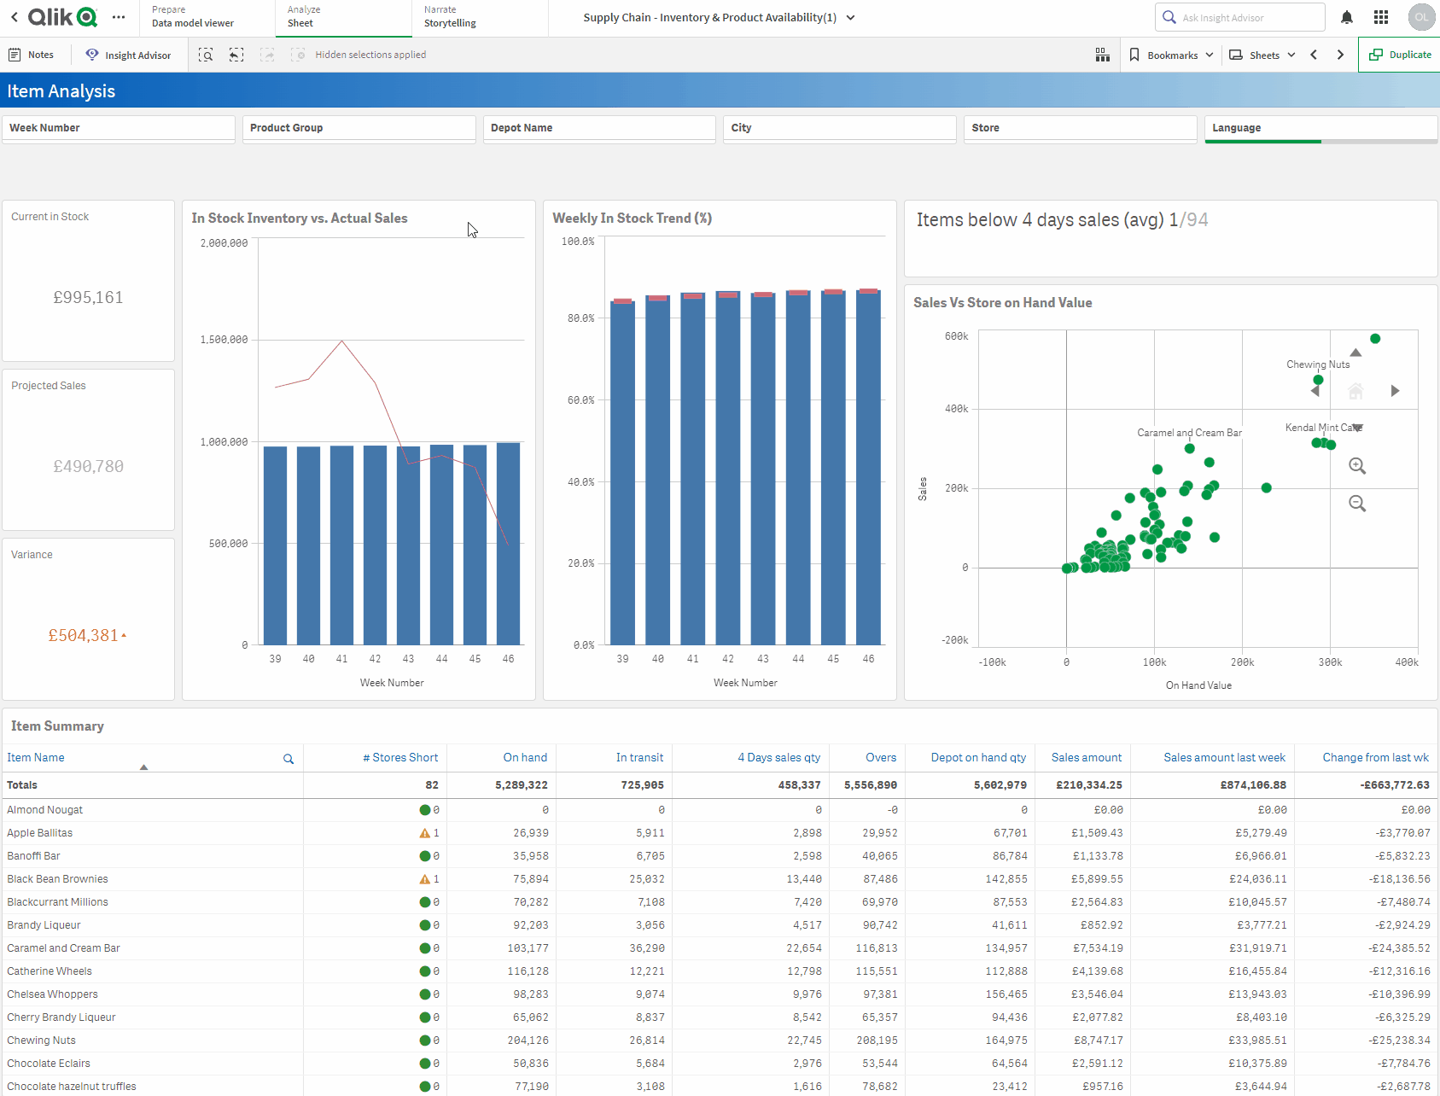Open the Supply Chain app title dropdown
The width and height of the screenshot is (1440, 1096).
(849, 17)
